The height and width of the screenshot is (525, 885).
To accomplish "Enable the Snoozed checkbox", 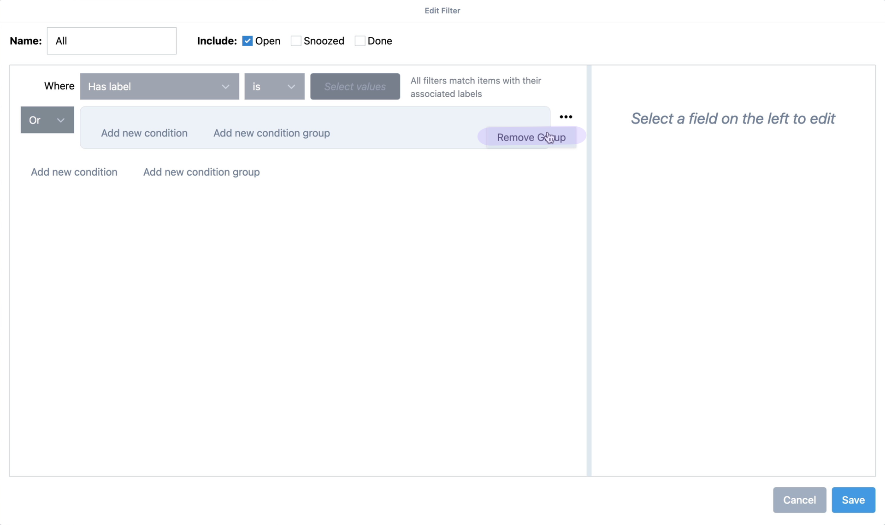I will [296, 41].
